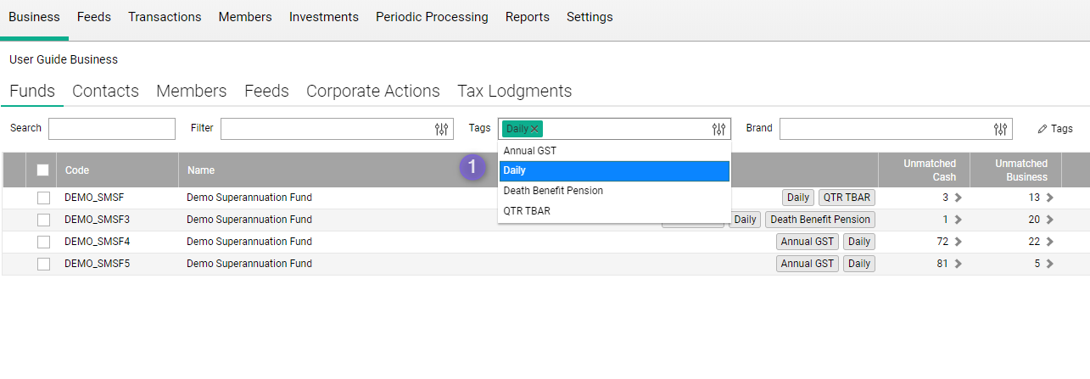Sort by the Code column header

coord(77,170)
